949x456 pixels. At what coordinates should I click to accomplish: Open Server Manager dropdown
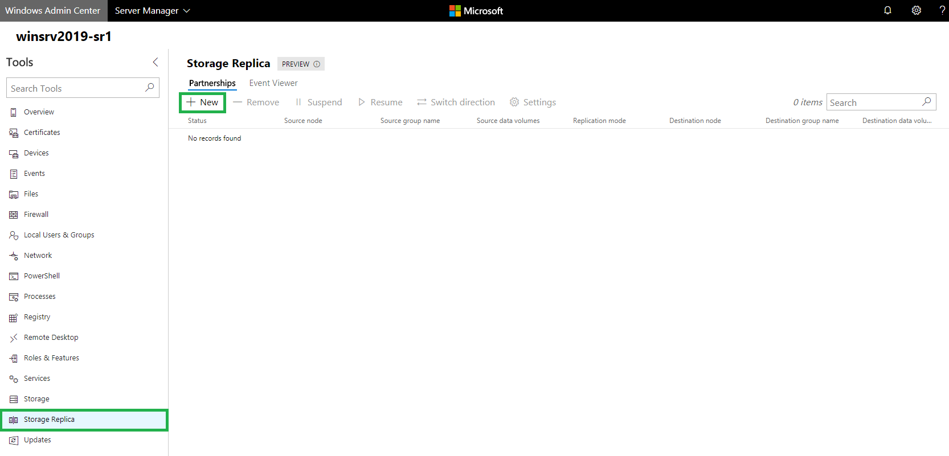tap(153, 11)
